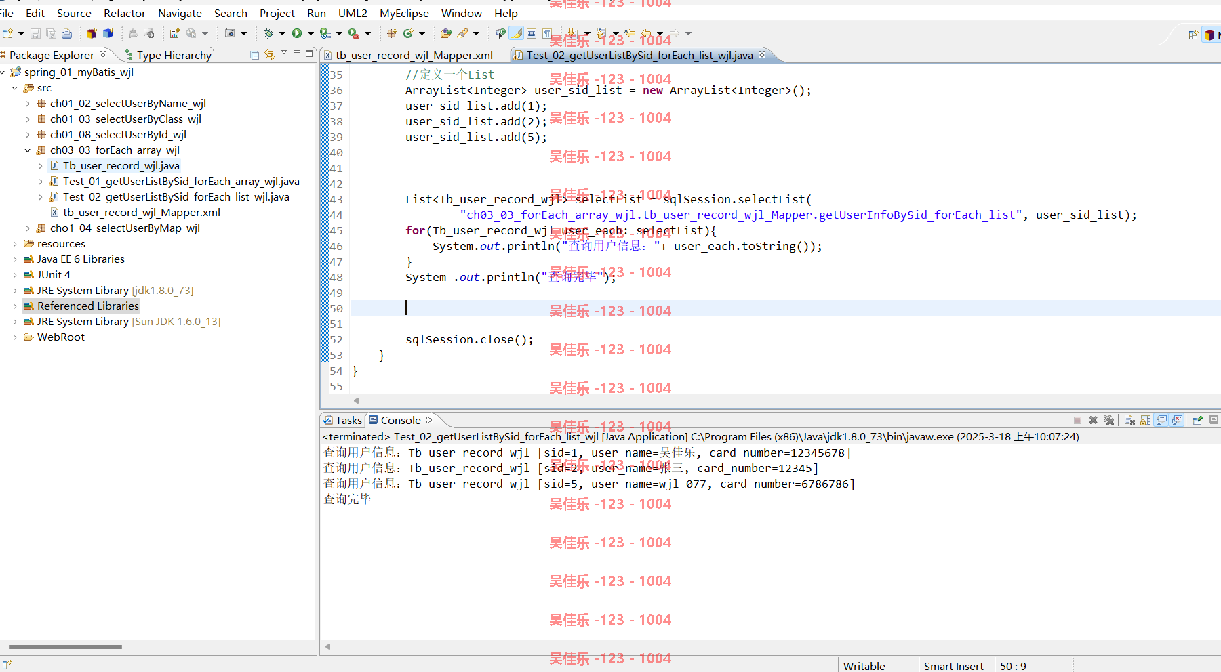1221x672 pixels.
Task: Click the Coverage run icon
Action: click(x=325, y=33)
